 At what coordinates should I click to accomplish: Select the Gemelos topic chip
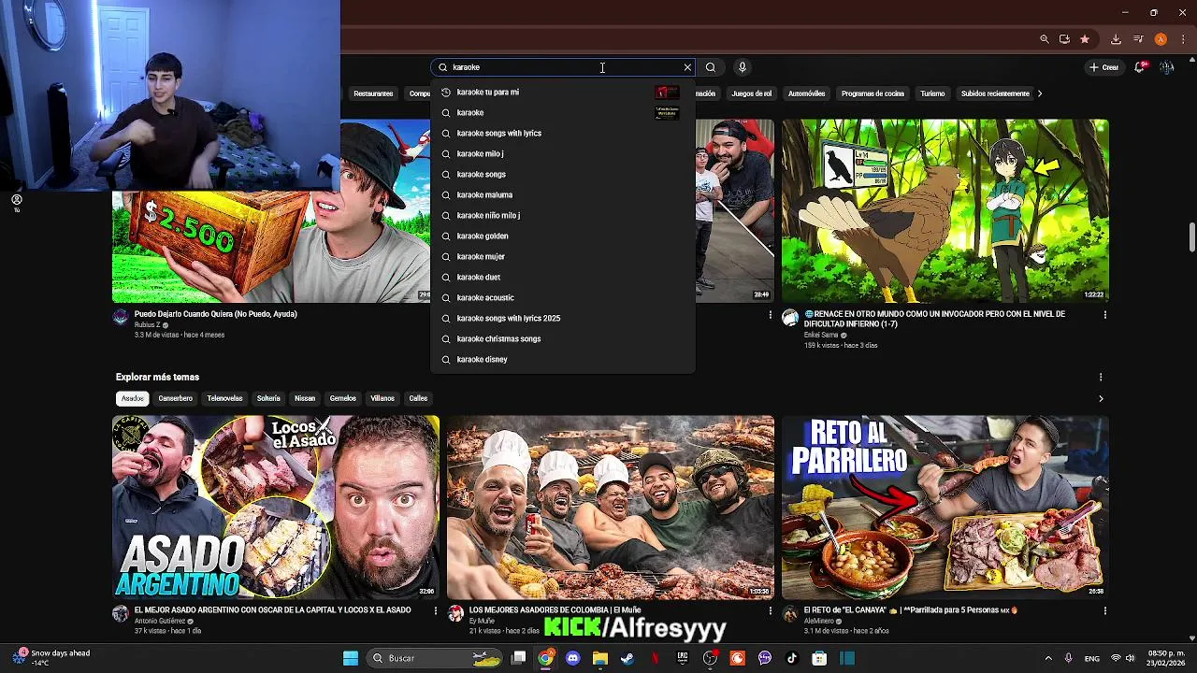[x=342, y=398]
